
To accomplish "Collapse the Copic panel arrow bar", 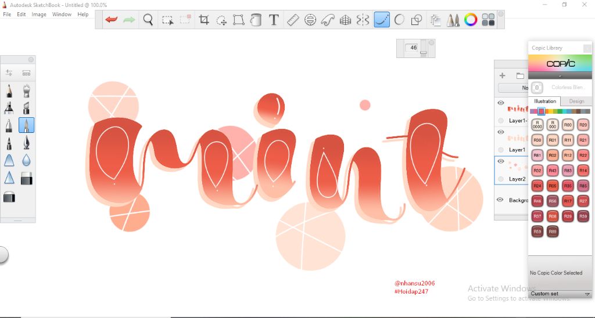I will [560, 76].
